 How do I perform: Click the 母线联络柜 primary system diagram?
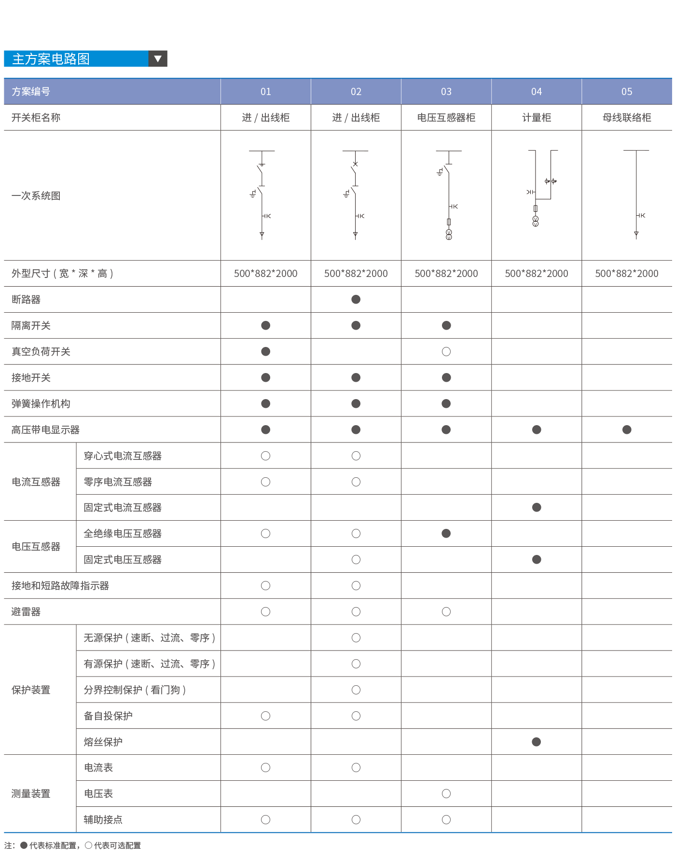tap(636, 194)
